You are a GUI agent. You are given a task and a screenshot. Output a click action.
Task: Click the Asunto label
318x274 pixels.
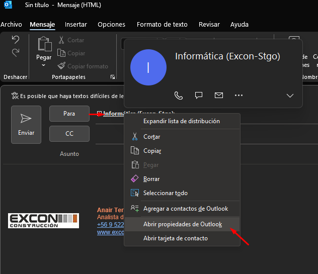[x=69, y=154]
